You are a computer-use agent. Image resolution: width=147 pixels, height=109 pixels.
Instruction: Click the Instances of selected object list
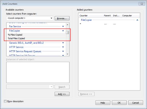[x=38, y=72]
